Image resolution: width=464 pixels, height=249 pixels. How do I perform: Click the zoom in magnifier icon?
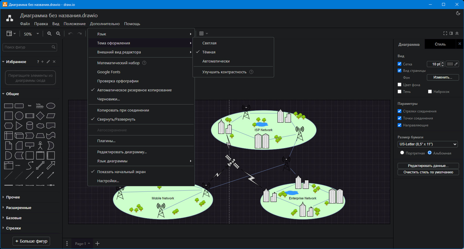(49, 34)
